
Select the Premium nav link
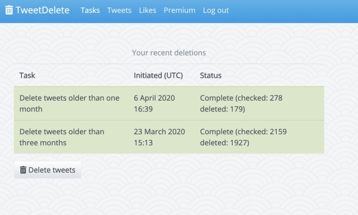(x=180, y=10)
